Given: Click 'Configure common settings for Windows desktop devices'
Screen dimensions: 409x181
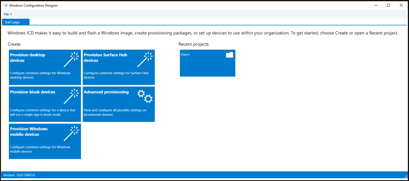Looking at the screenshot, I should [x=40, y=75].
